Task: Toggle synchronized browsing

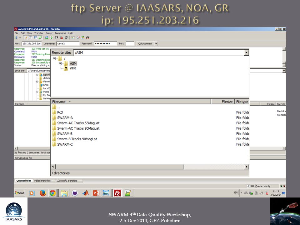Action: click(x=82, y=37)
